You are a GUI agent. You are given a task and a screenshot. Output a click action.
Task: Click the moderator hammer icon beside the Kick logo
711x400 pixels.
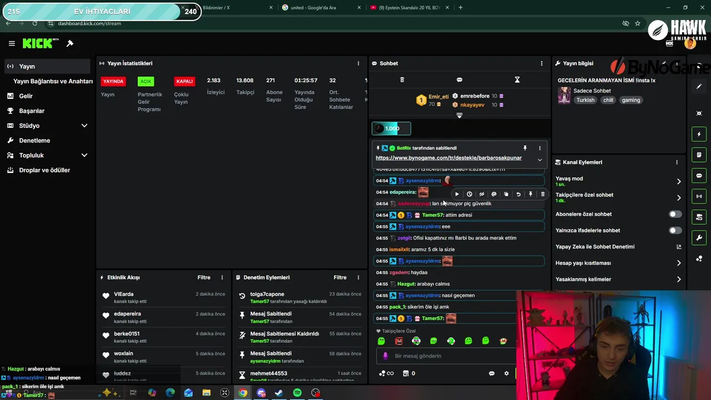click(x=70, y=43)
